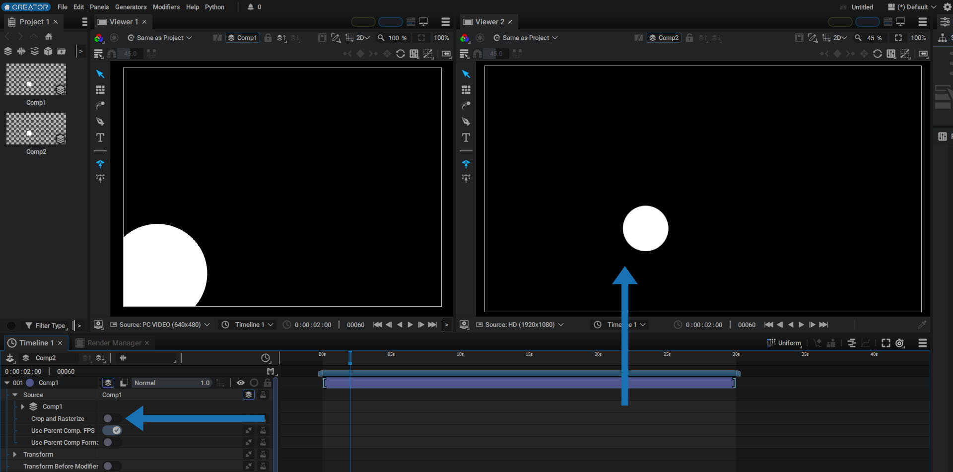The image size is (953, 472).
Task: Open Source HD format dropdown in Viewer 2
Action: pyautogui.click(x=520, y=325)
